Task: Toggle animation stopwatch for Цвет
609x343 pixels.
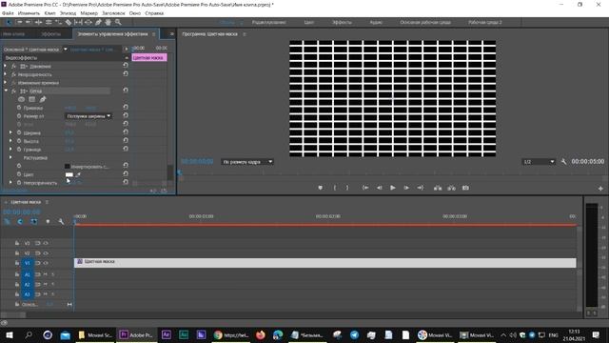Action: point(19,173)
